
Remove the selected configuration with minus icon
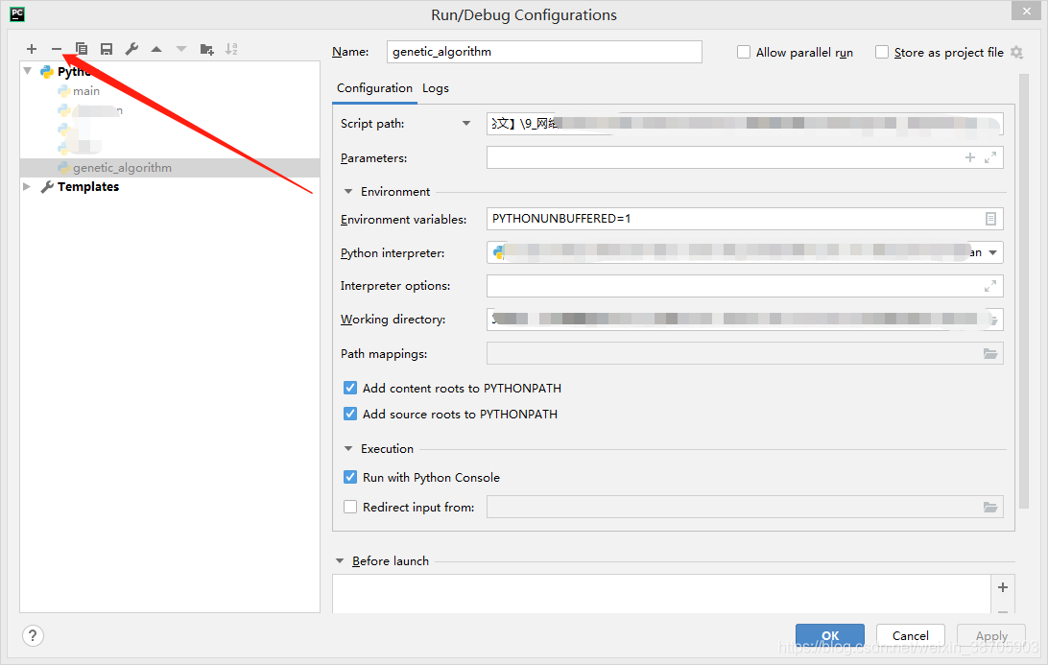point(56,49)
